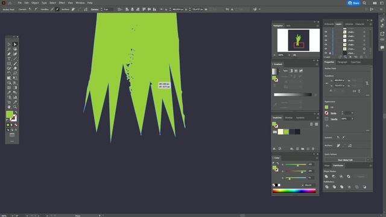This screenshot has width=386, height=217.
Task: Click the Expand button in Pathfinder
Action: point(361,177)
